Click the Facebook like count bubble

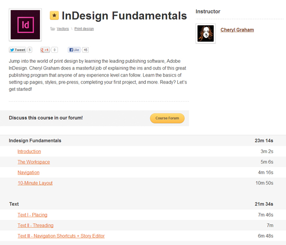(x=86, y=49)
